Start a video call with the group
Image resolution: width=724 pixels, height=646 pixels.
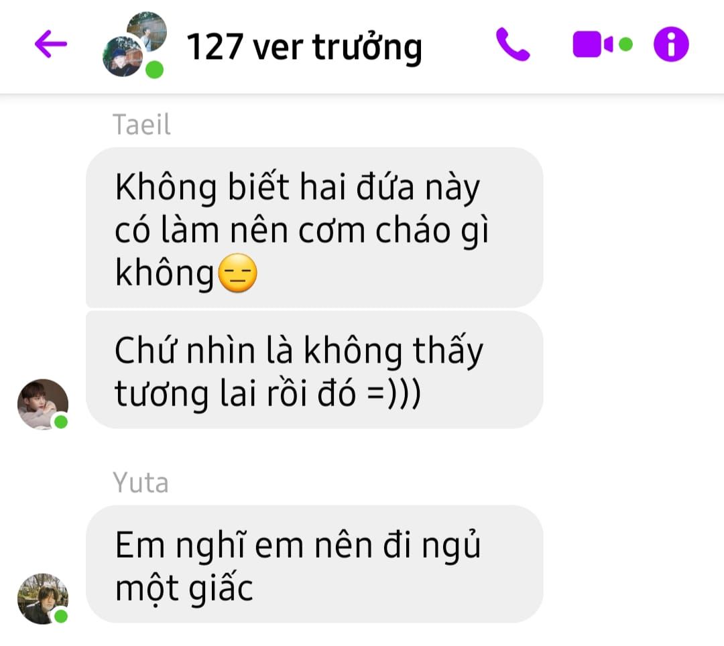pos(593,44)
